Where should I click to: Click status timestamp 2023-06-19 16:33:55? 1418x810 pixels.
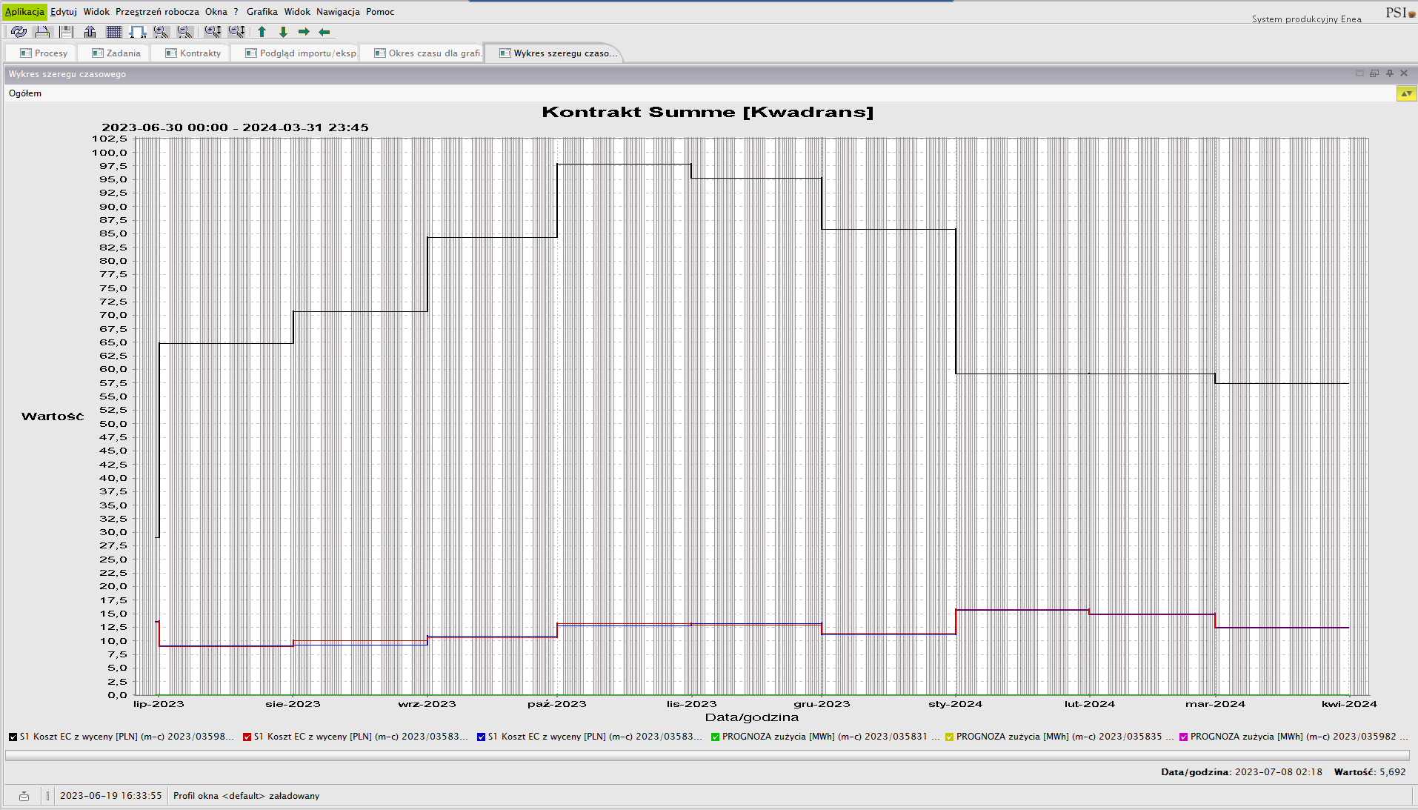[110, 796]
